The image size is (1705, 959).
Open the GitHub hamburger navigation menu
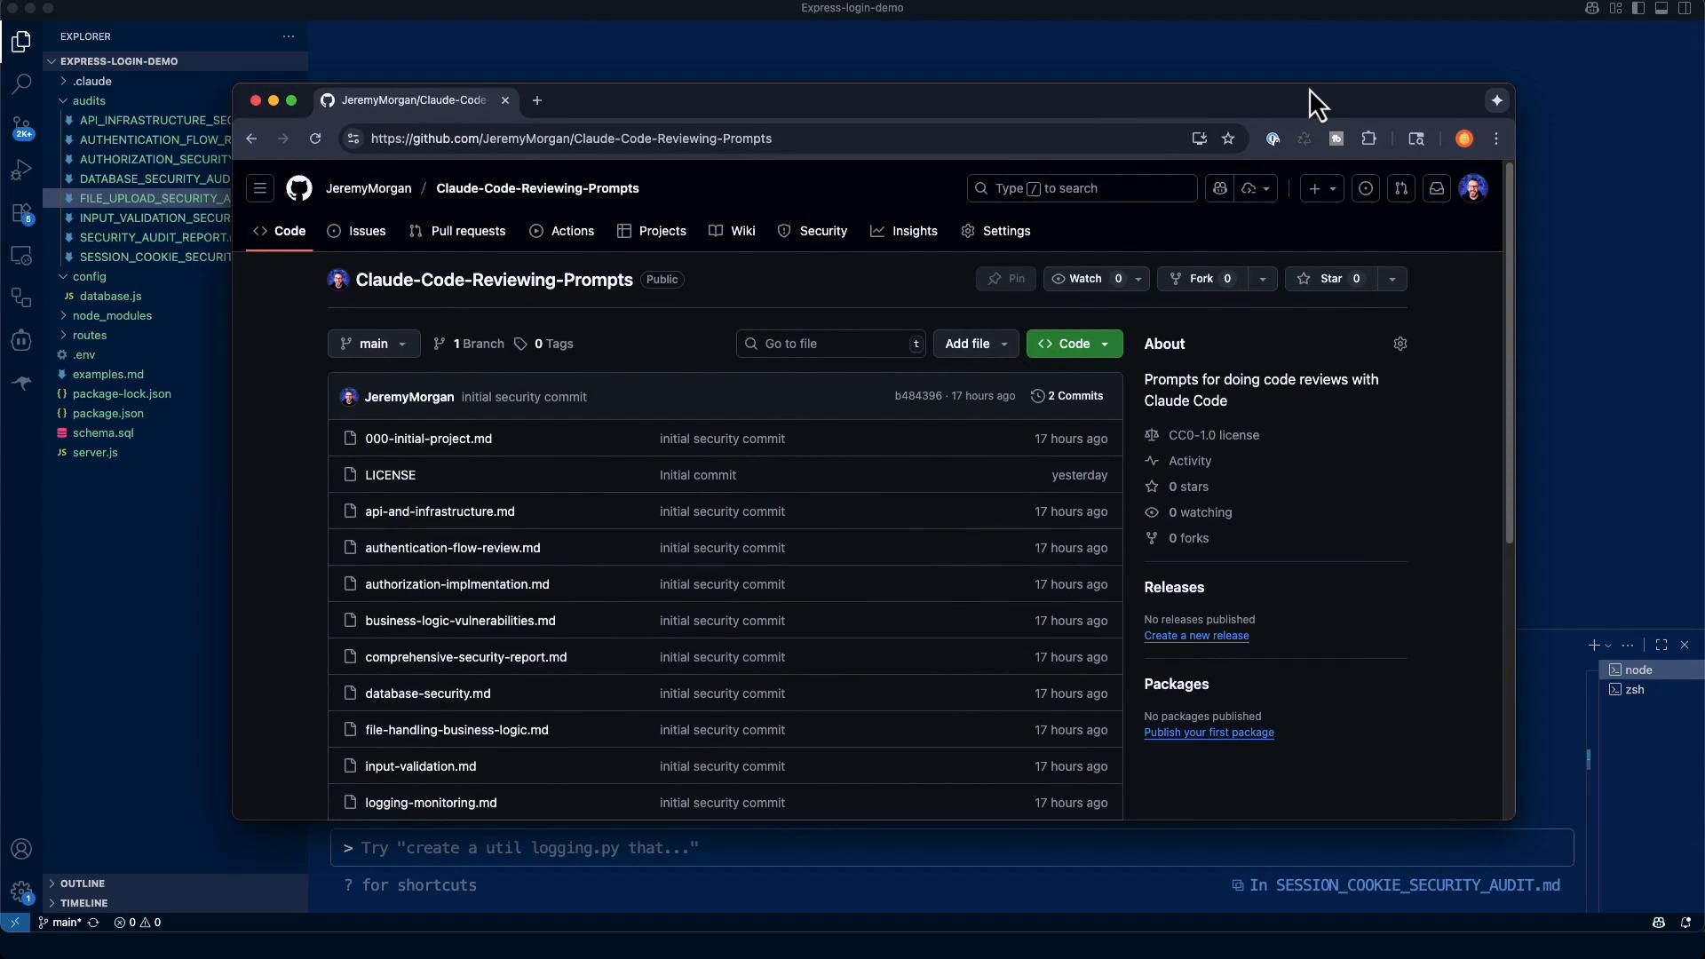pyautogui.click(x=260, y=188)
